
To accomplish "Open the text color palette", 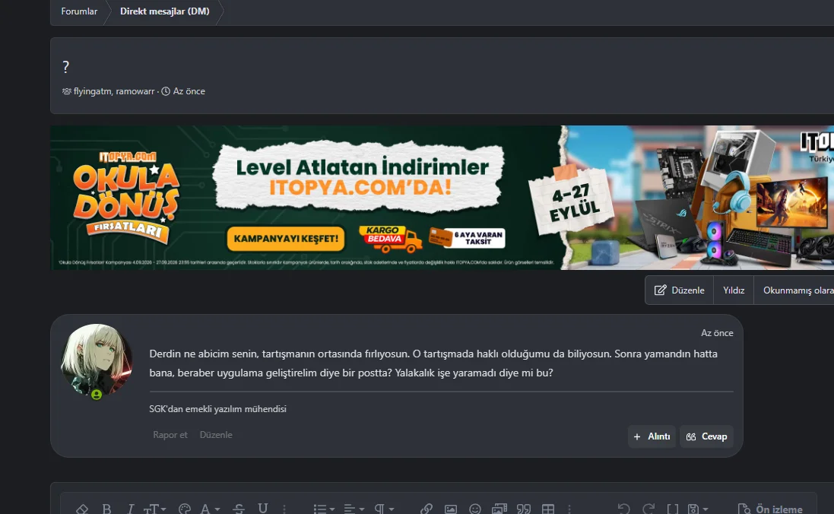I will point(185,509).
